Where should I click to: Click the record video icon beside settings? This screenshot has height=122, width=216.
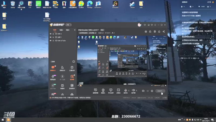coord(143,91)
